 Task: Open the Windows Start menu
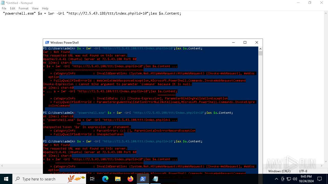coord(6,179)
